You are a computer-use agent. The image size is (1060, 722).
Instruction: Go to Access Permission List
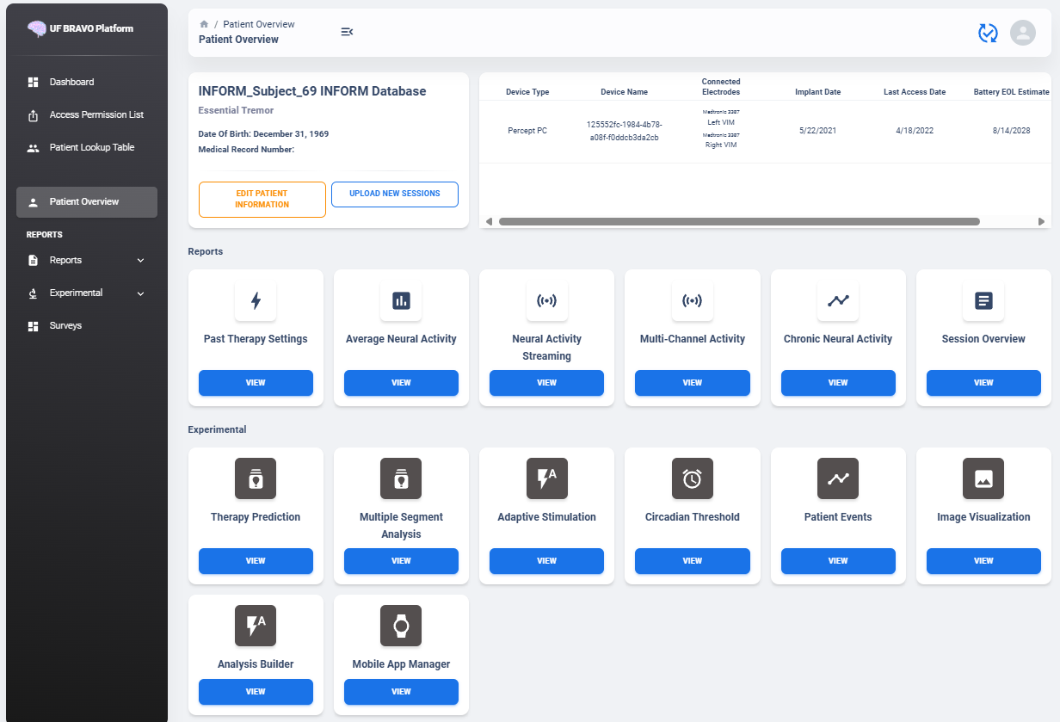96,115
